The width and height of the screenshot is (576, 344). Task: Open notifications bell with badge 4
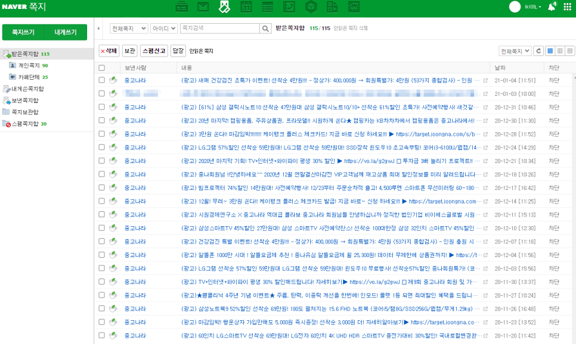coord(552,7)
